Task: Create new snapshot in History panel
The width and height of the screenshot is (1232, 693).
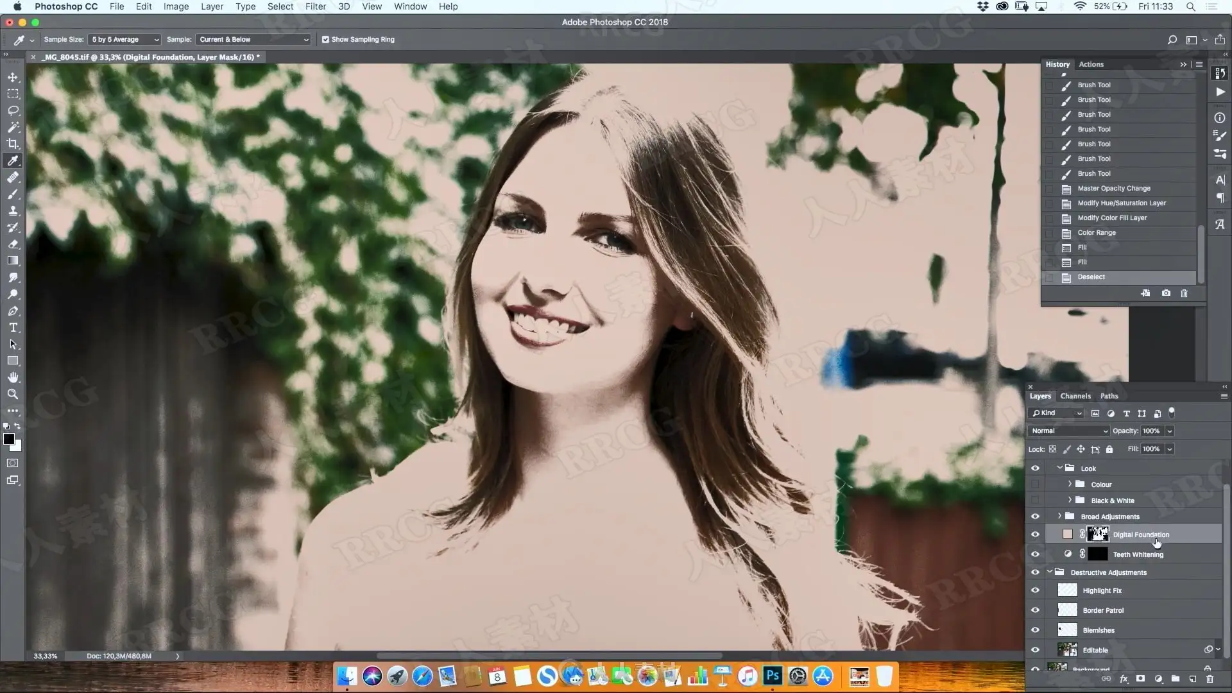Action: coord(1166,293)
